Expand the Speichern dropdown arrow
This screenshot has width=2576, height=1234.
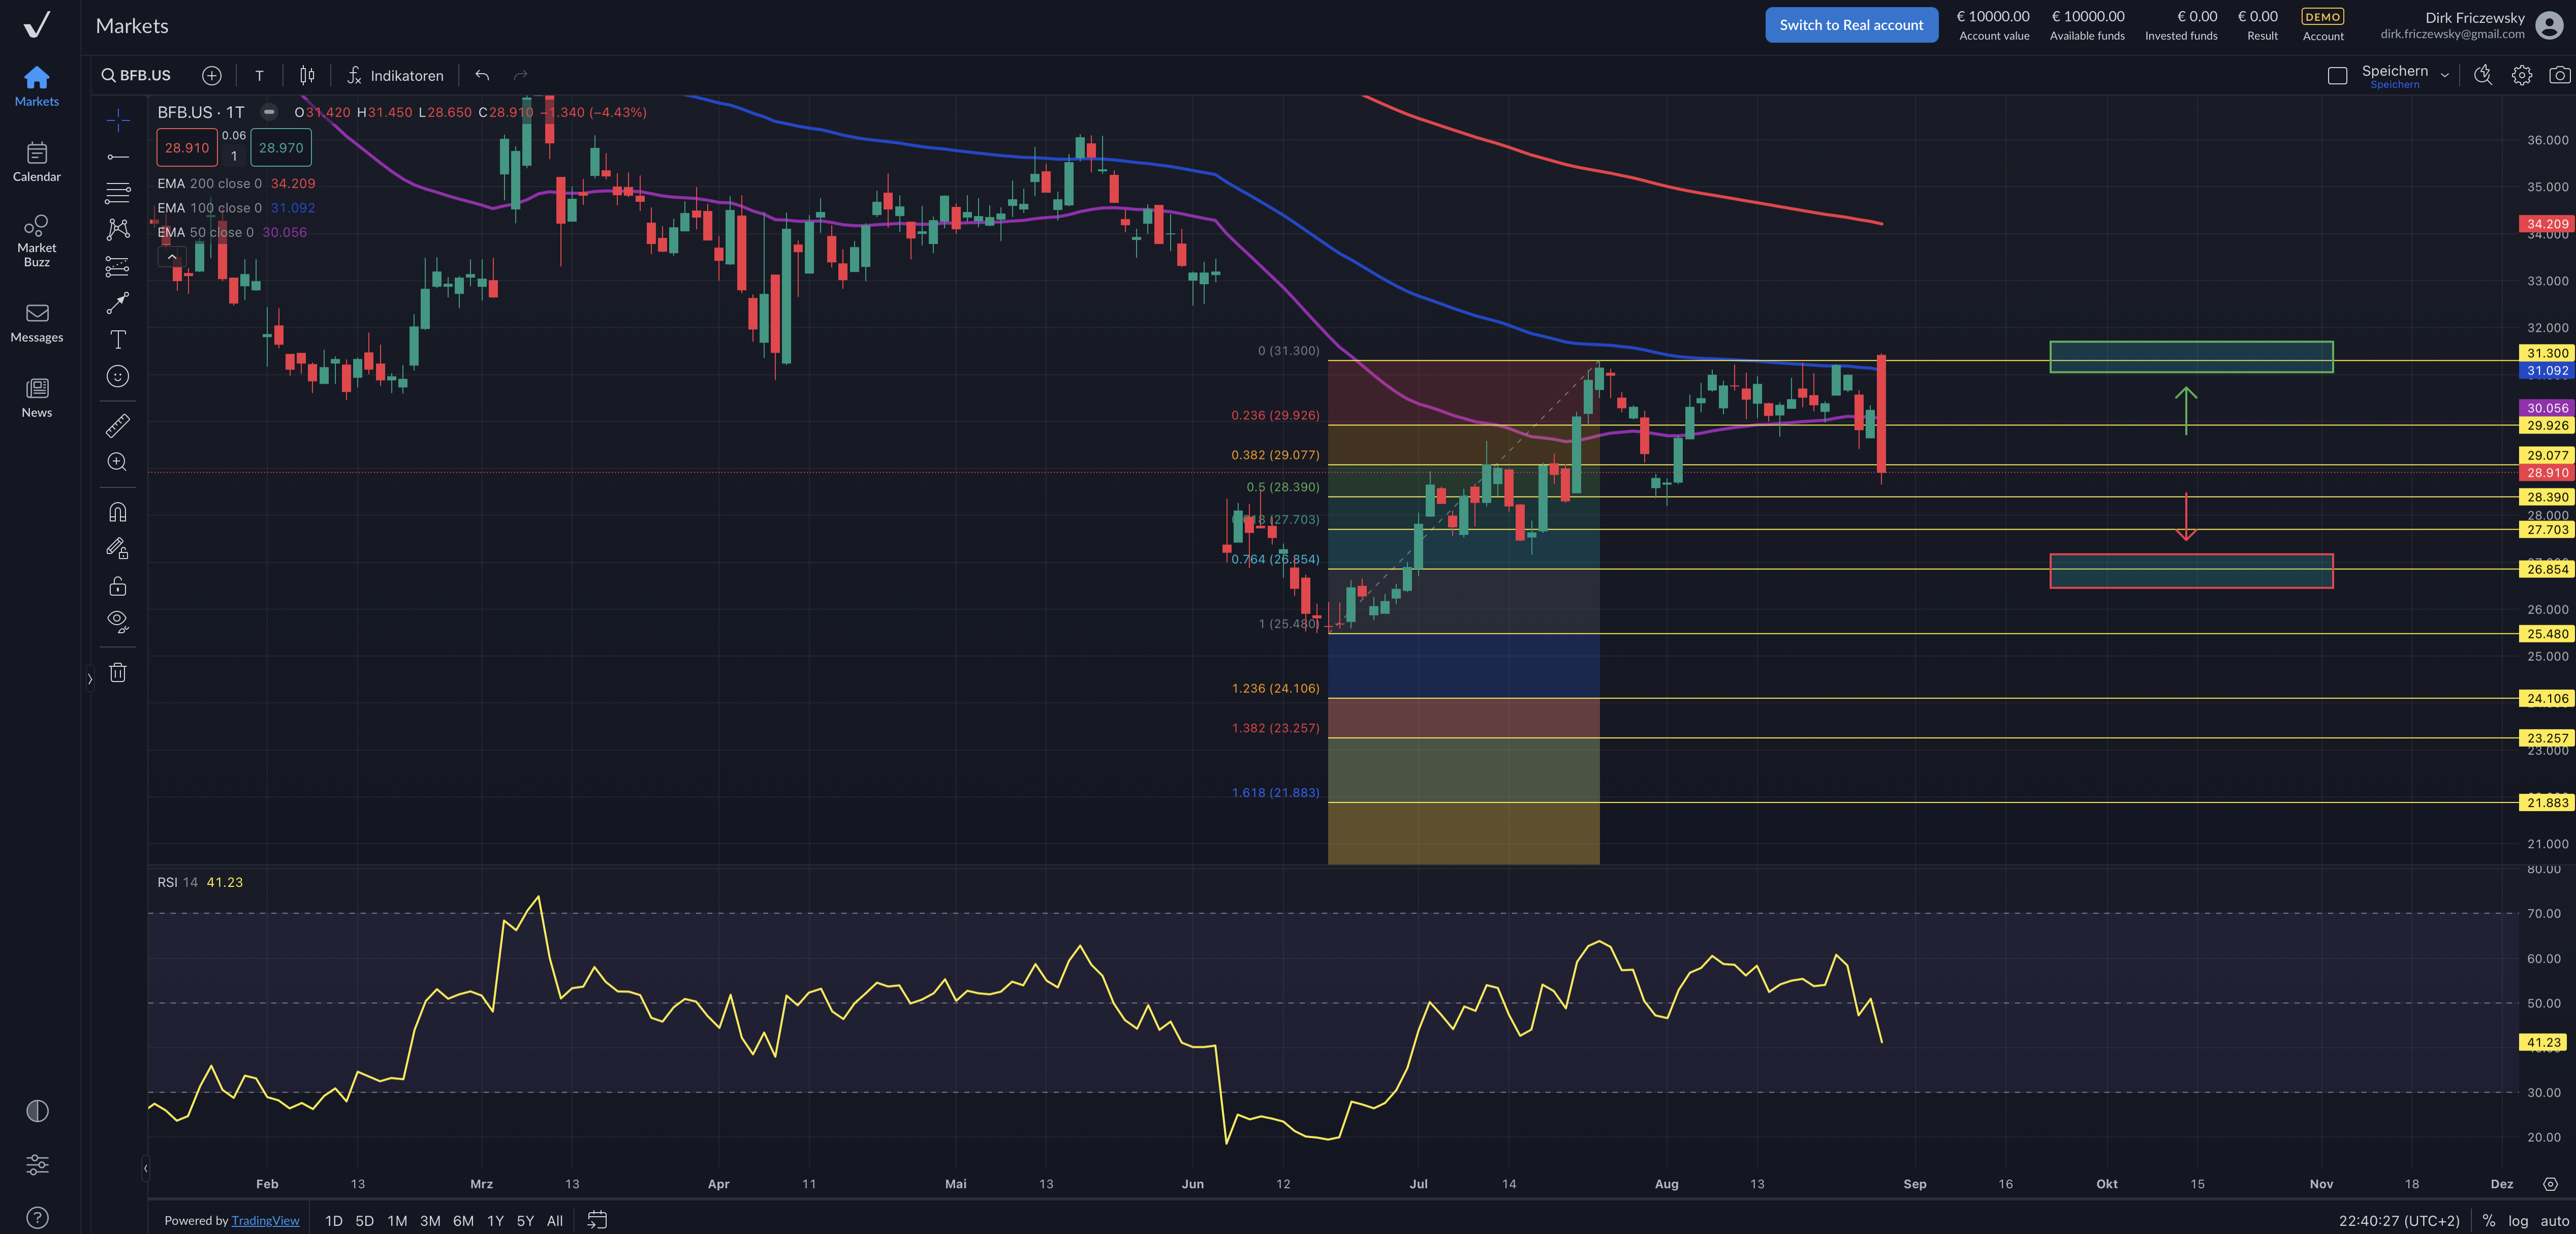pyautogui.click(x=2445, y=75)
